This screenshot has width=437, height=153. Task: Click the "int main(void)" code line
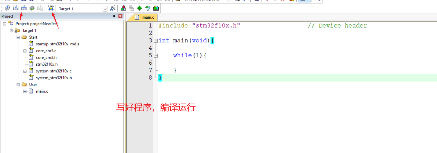tap(184, 41)
